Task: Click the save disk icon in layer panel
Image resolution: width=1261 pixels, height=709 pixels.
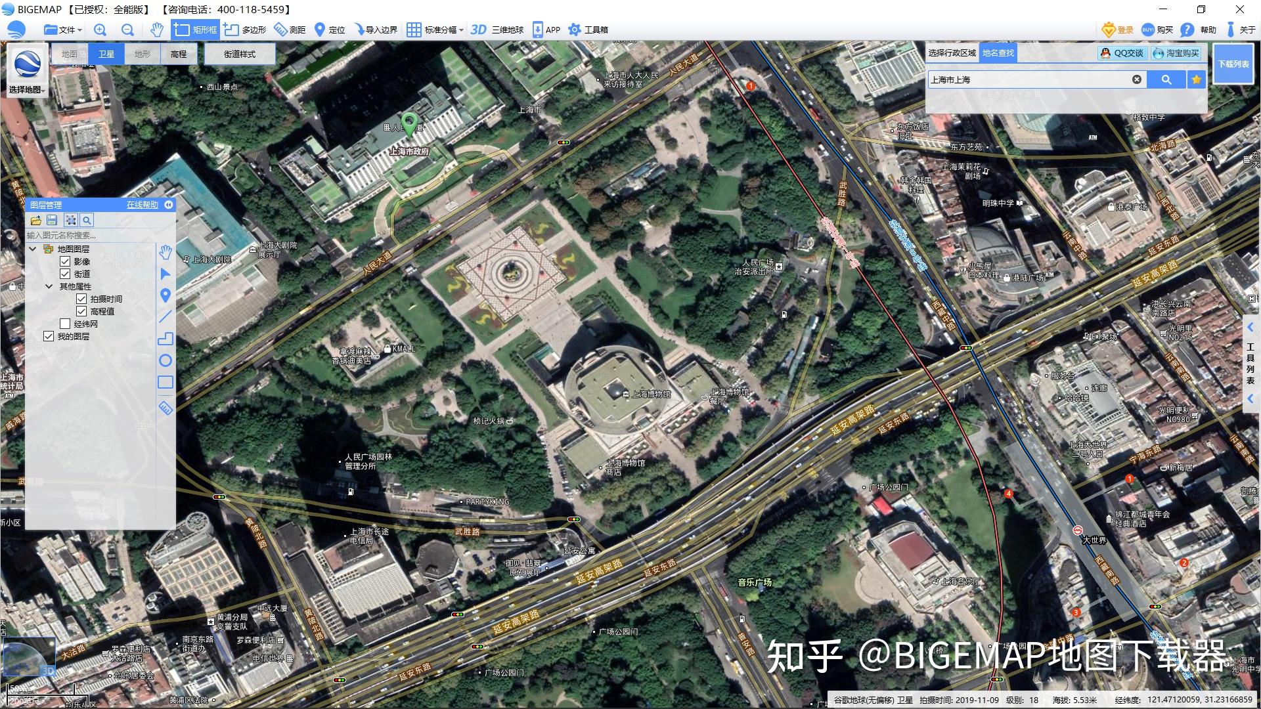Action: coord(53,221)
